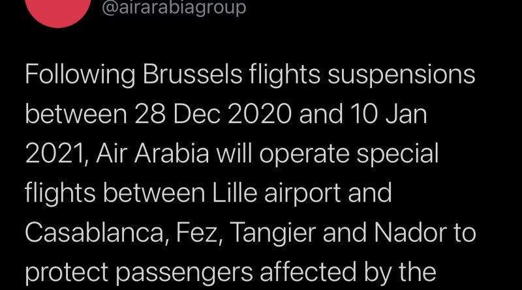522x290 pixels.
Task: Click the word 'affected' in the tweet
Action: pos(308,271)
